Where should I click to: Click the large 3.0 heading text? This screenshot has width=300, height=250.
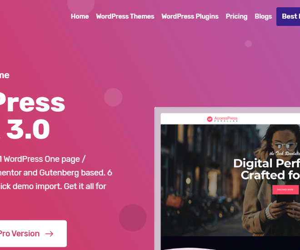(28, 129)
